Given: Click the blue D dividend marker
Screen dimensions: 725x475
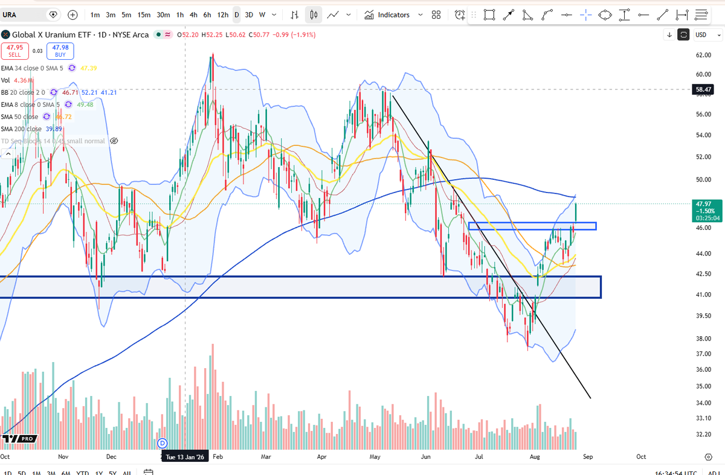Looking at the screenshot, I should click(x=161, y=444).
